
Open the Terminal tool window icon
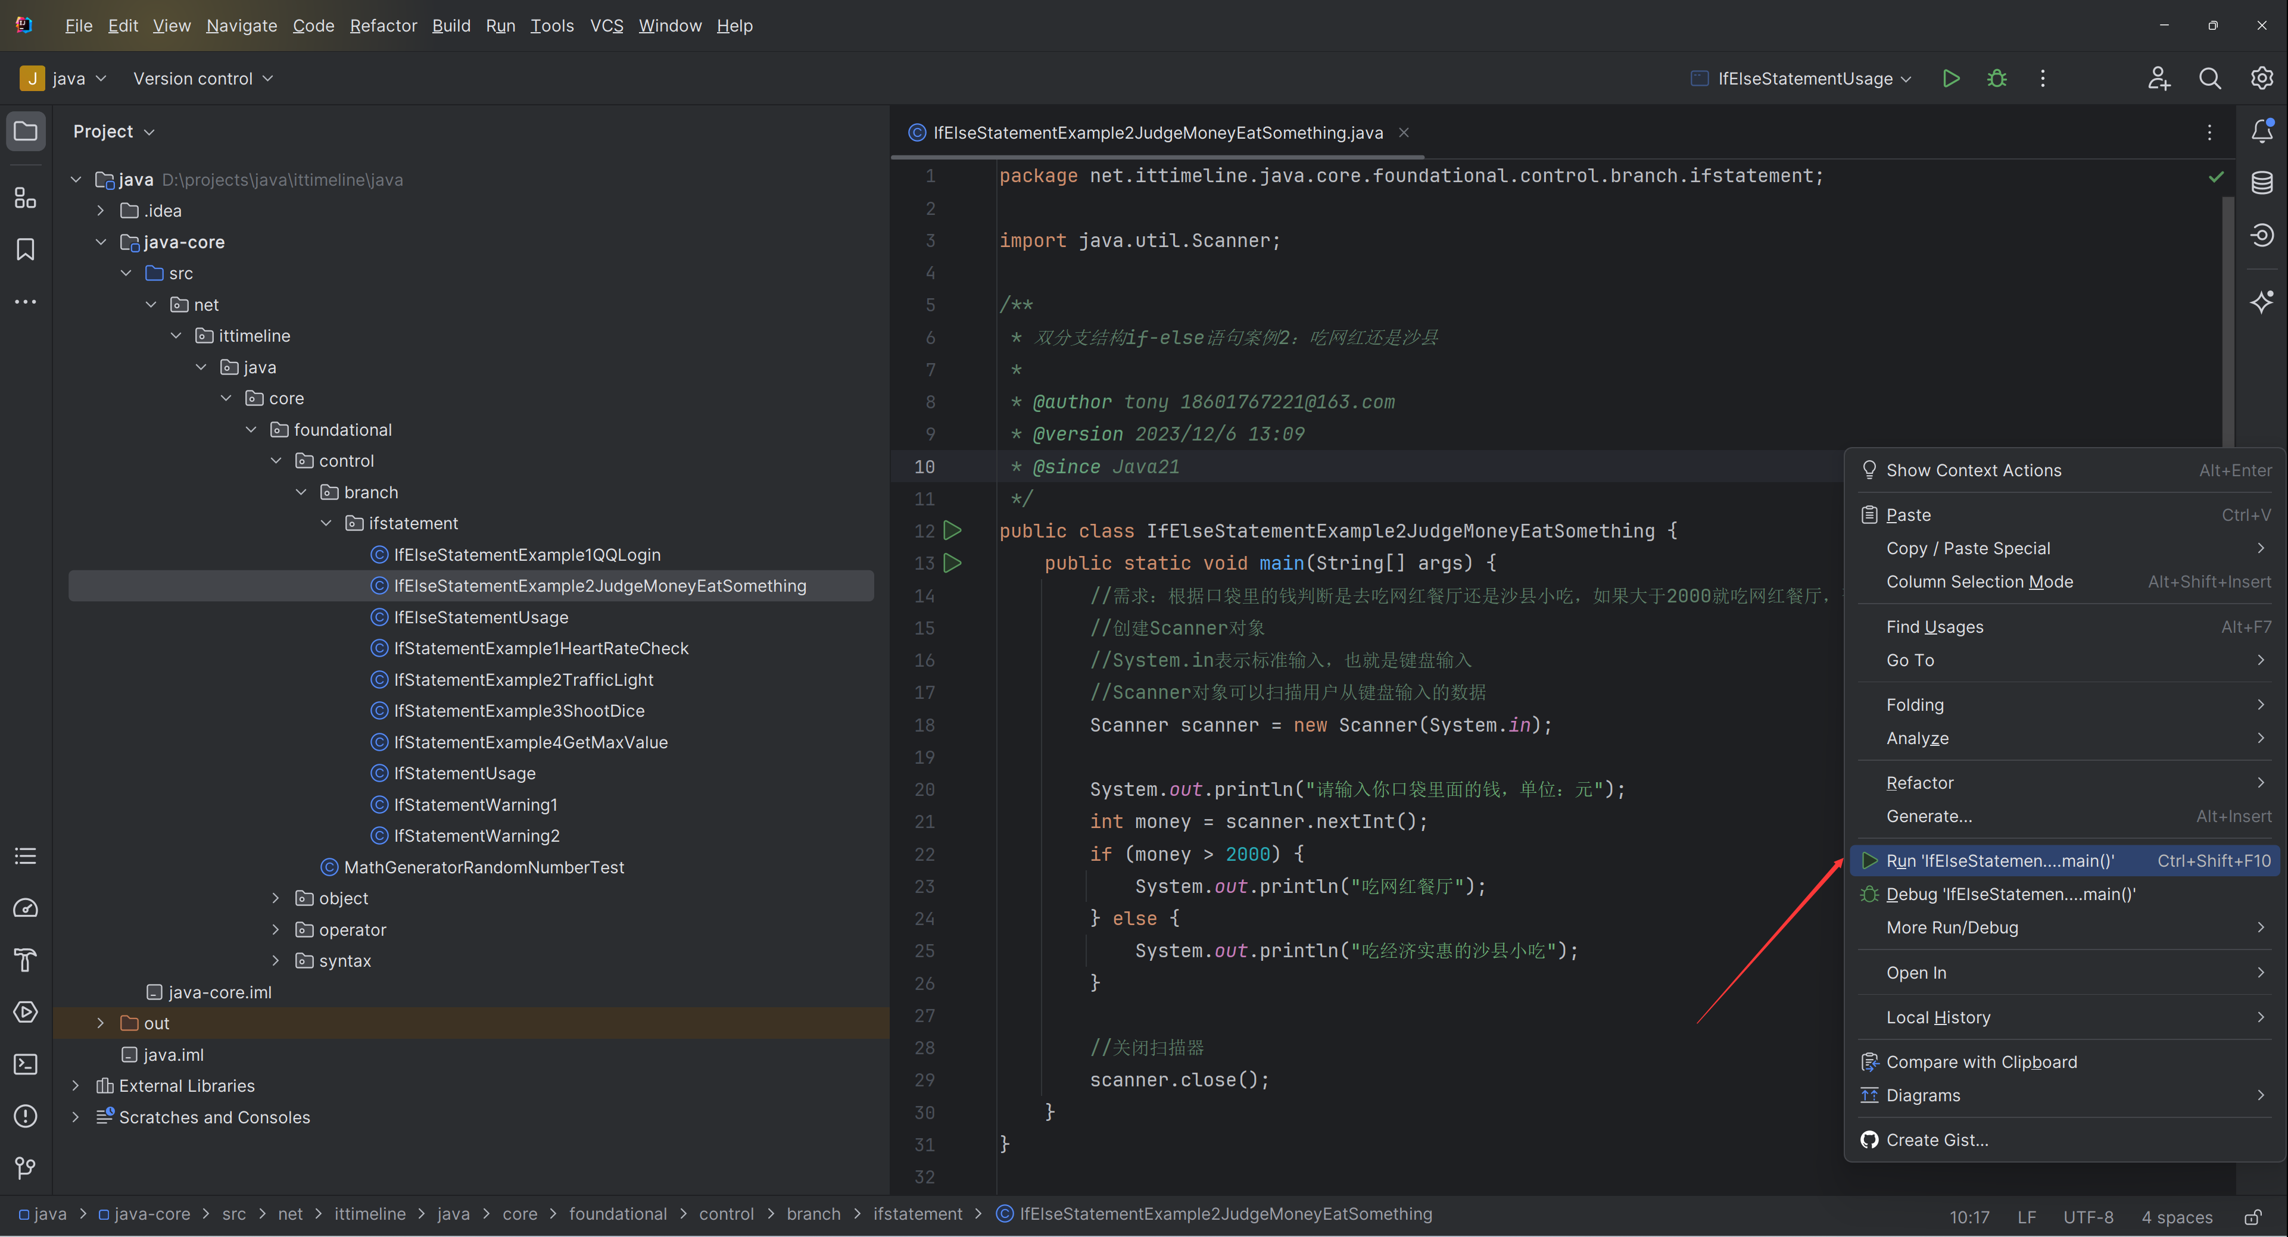pos(26,1064)
